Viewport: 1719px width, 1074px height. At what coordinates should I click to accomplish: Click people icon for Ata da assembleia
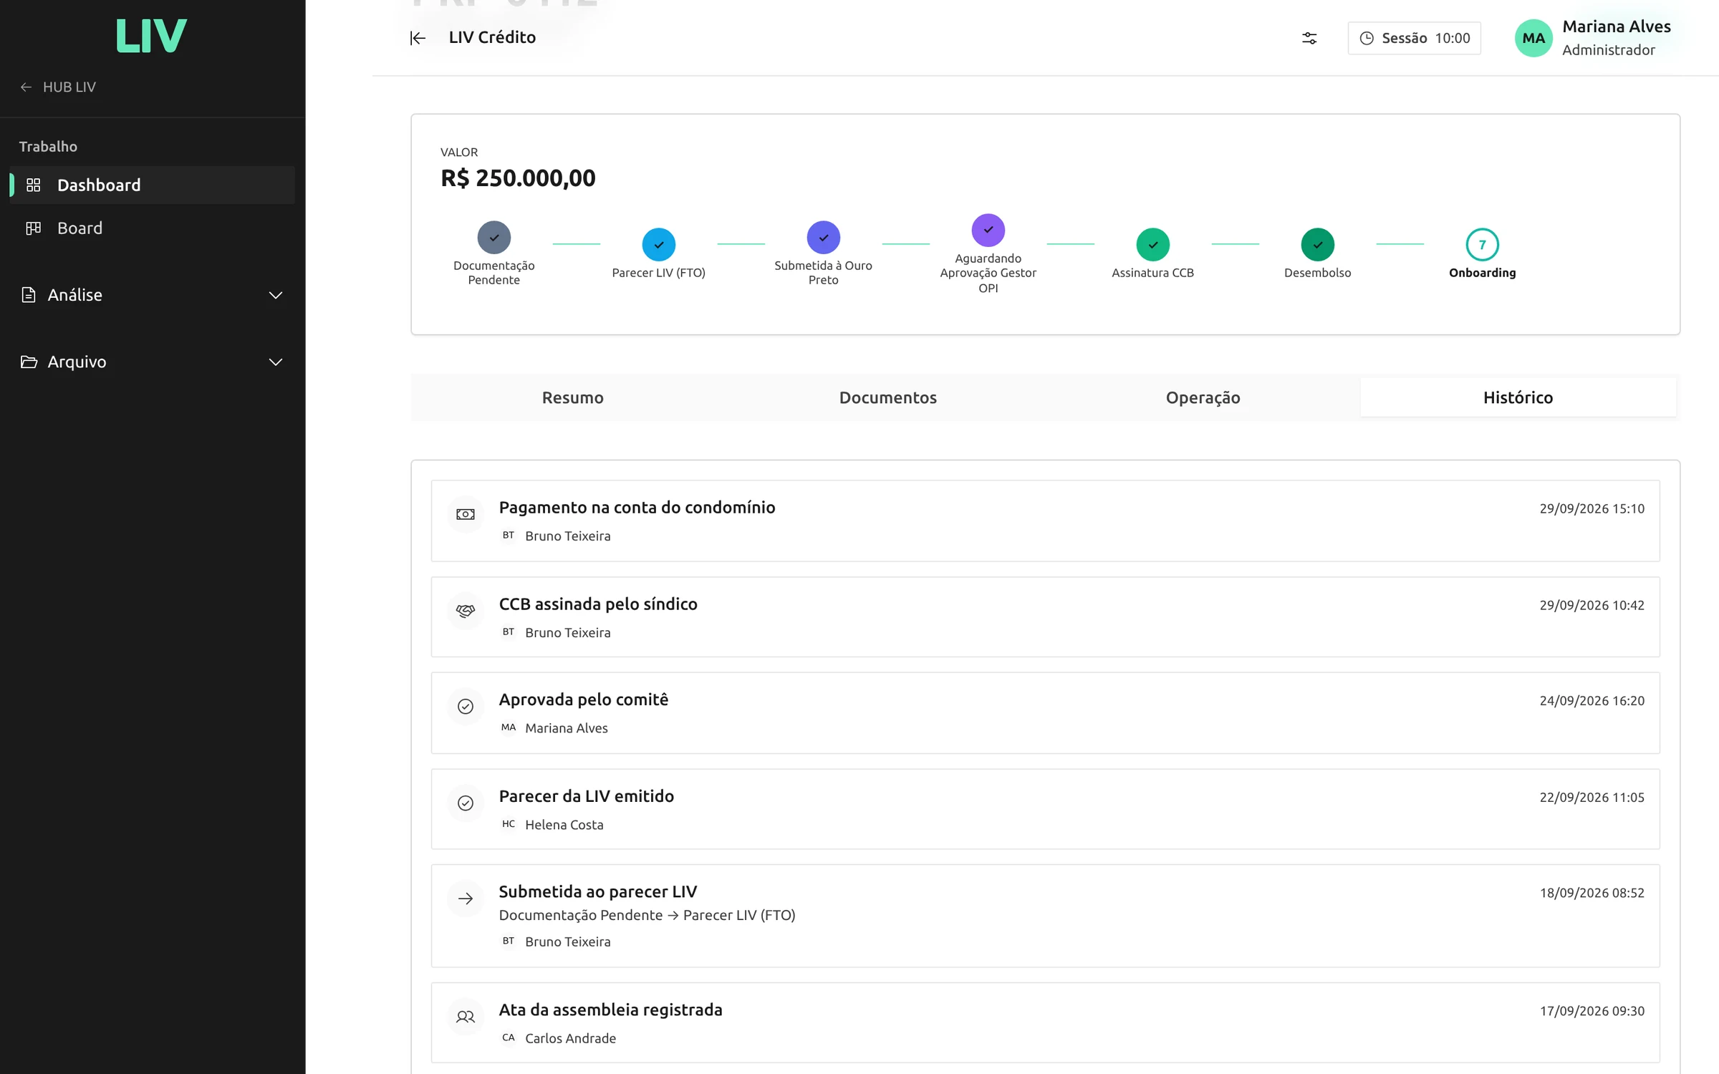(466, 1017)
